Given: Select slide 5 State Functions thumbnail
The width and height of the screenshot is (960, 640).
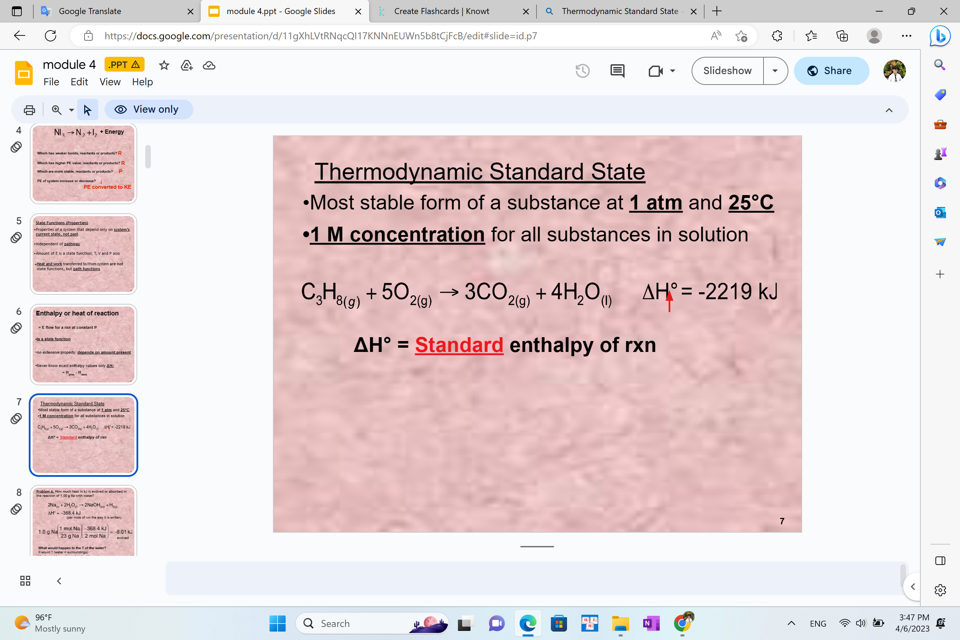Looking at the screenshot, I should tap(83, 254).
